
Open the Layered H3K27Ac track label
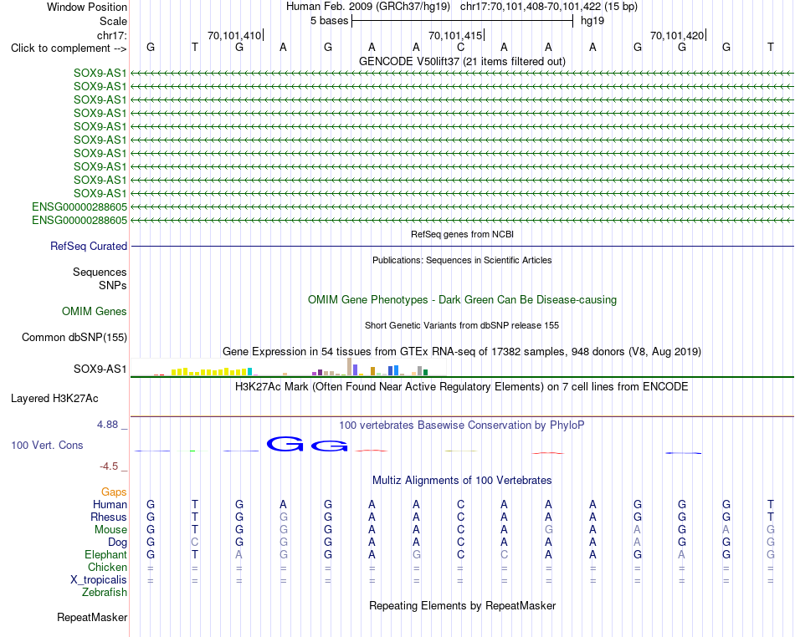click(x=54, y=399)
